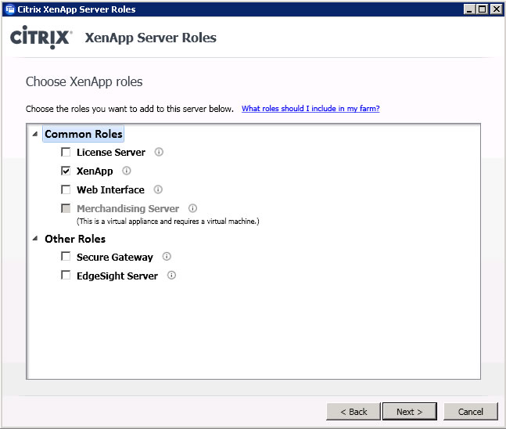This screenshot has width=506, height=429.
Task: Go back with the Back button
Action: 353,412
